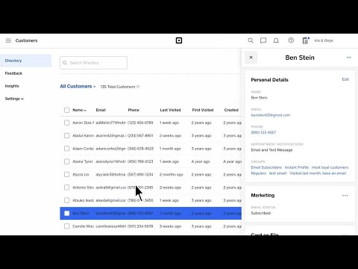Check the Alycia Lin row checkbox

pyautogui.click(x=66, y=174)
